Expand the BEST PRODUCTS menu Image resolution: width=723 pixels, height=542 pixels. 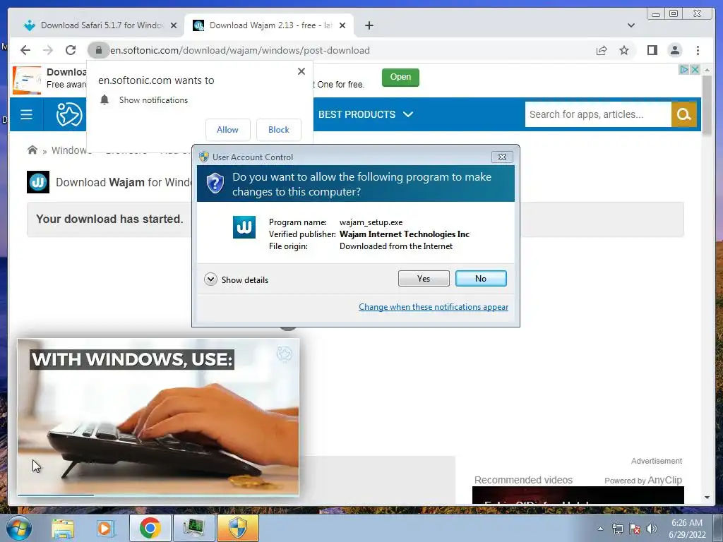pyautogui.click(x=365, y=114)
